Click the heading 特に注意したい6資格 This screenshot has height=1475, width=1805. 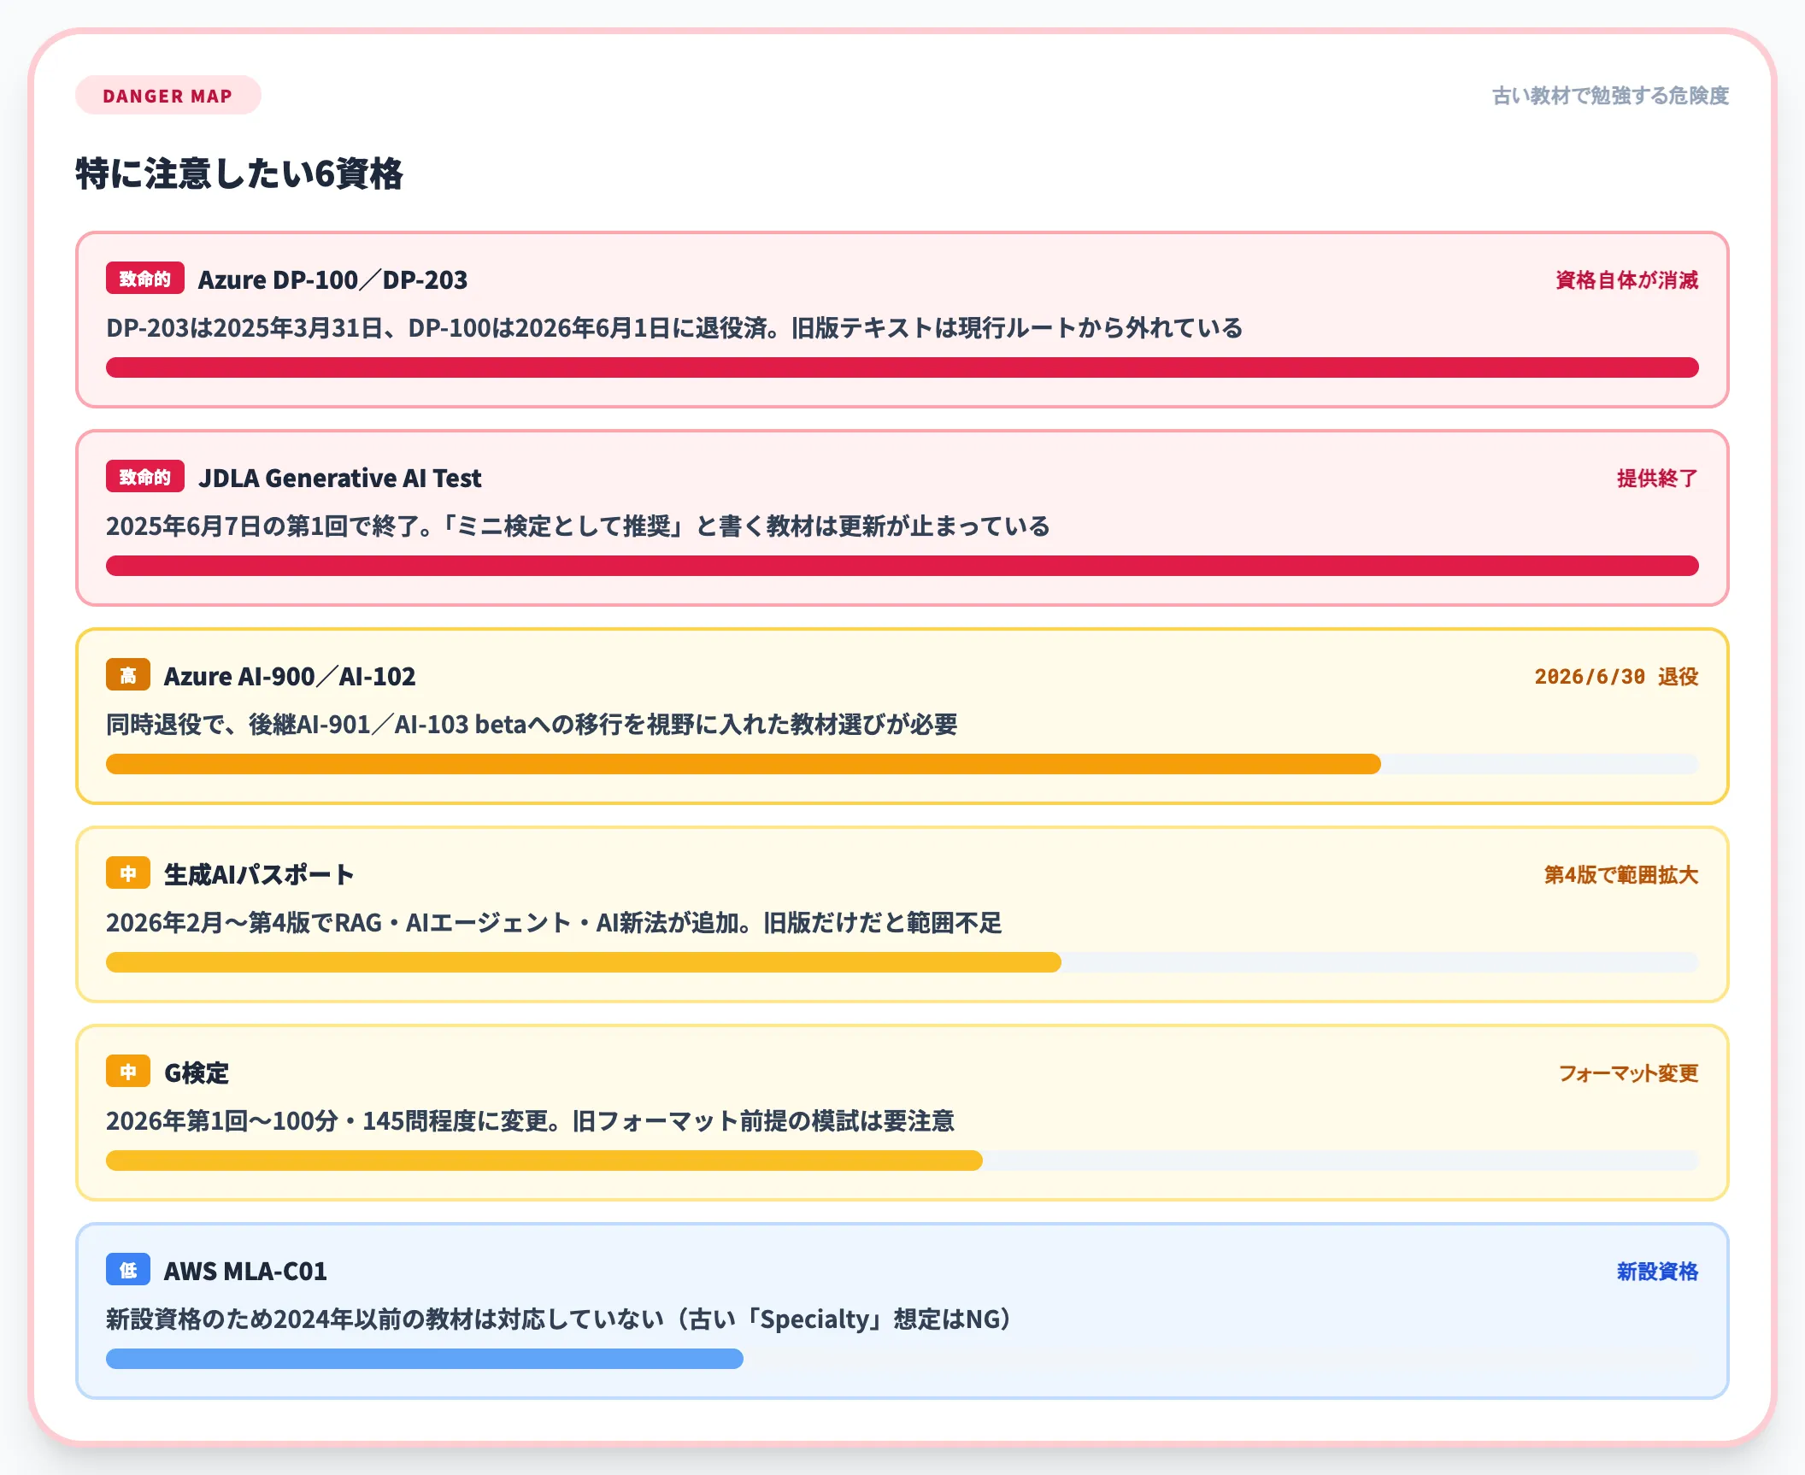(239, 173)
